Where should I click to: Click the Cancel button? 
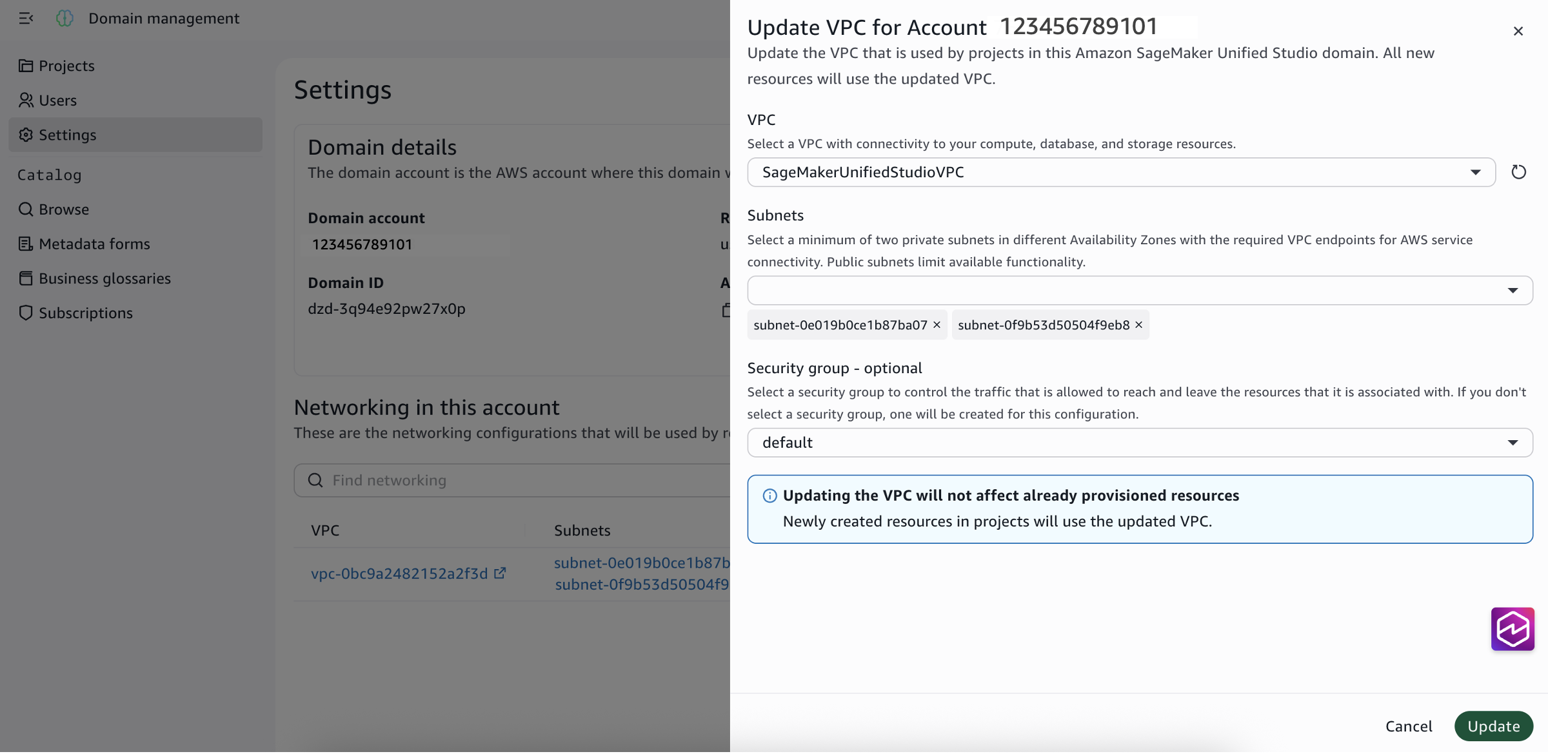coord(1409,728)
